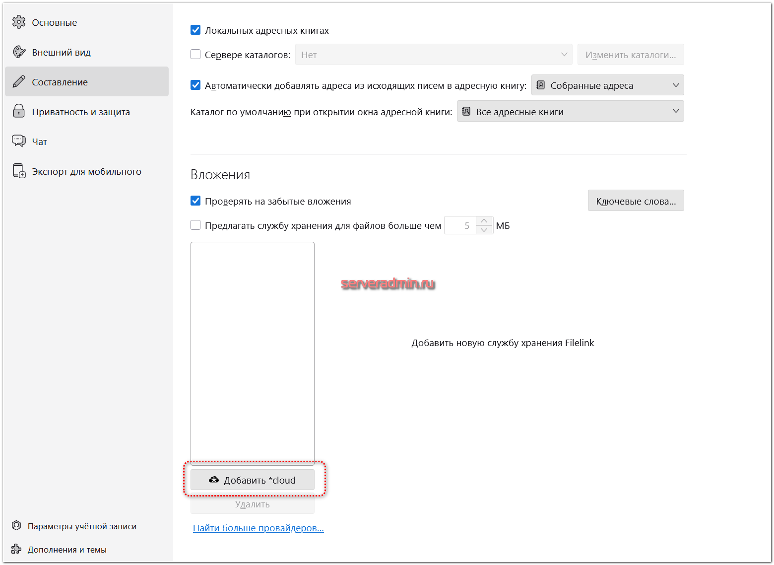Screen dimensions: 774x565
Task: Follow the Найти больше провайдеров link
Action: pyautogui.click(x=258, y=528)
